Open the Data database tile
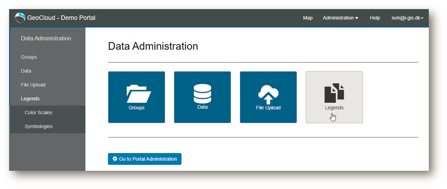447x189 pixels. [x=202, y=97]
